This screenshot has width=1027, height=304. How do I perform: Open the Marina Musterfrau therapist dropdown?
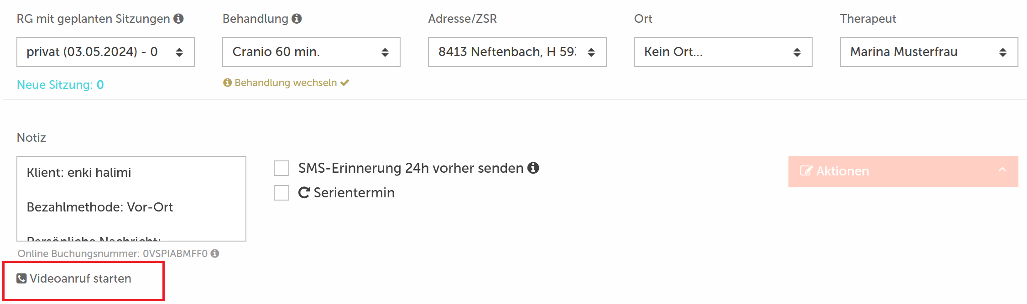929,52
